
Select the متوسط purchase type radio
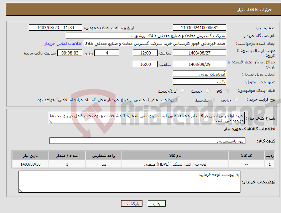(214, 99)
